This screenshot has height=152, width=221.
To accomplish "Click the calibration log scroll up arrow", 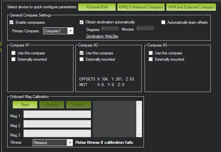I will [139, 104].
